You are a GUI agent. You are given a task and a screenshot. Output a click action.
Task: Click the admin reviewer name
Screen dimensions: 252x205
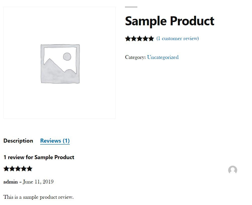tap(11, 182)
